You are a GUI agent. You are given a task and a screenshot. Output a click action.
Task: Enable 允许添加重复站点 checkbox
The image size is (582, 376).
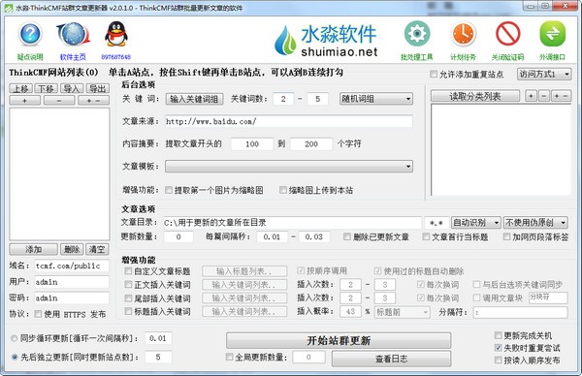434,74
